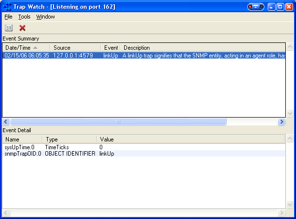Click the up arrow of Event Summary vertical scrollbar
Image resolution: width=296 pixels, height=219 pixels.
[x=290, y=46]
